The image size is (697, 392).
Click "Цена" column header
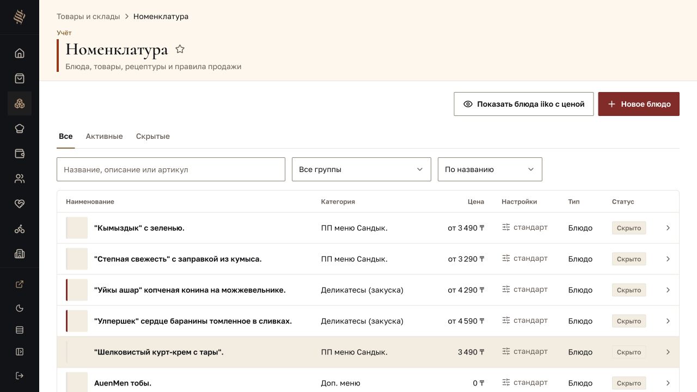pos(476,201)
